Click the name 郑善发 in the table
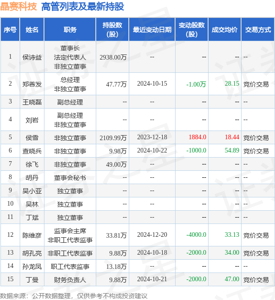This screenshot has height=300, width=275. click(32, 84)
